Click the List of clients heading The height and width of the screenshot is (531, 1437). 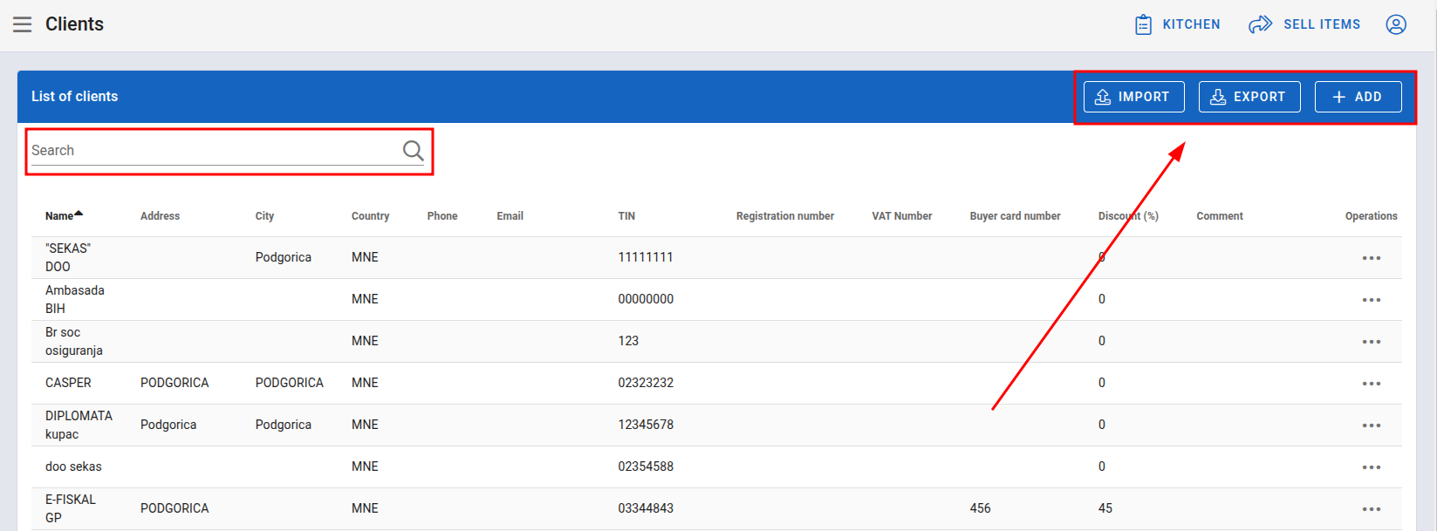pyautogui.click(x=74, y=96)
